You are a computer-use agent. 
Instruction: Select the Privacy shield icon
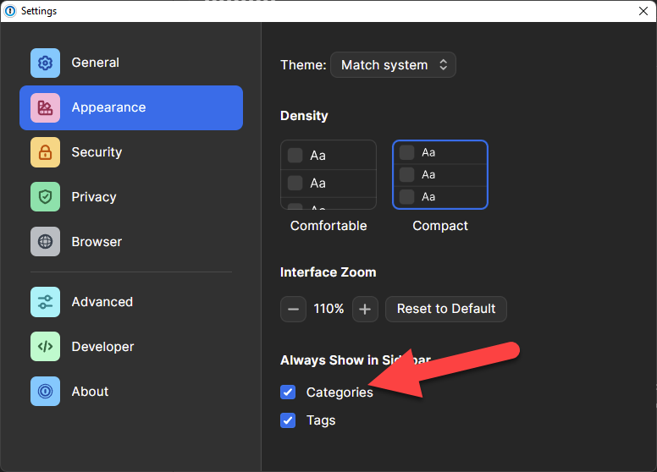(45, 197)
